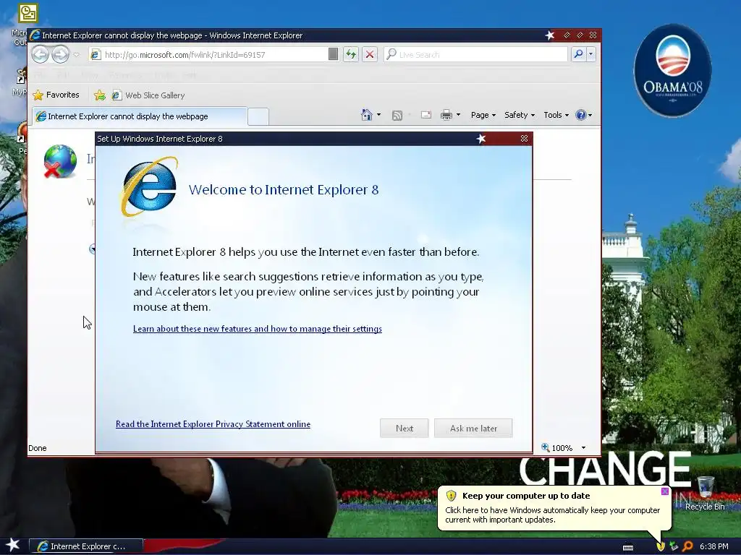This screenshot has width=741, height=555.
Task: Open the recent pages dropdown beside Forward
Action: click(x=77, y=55)
